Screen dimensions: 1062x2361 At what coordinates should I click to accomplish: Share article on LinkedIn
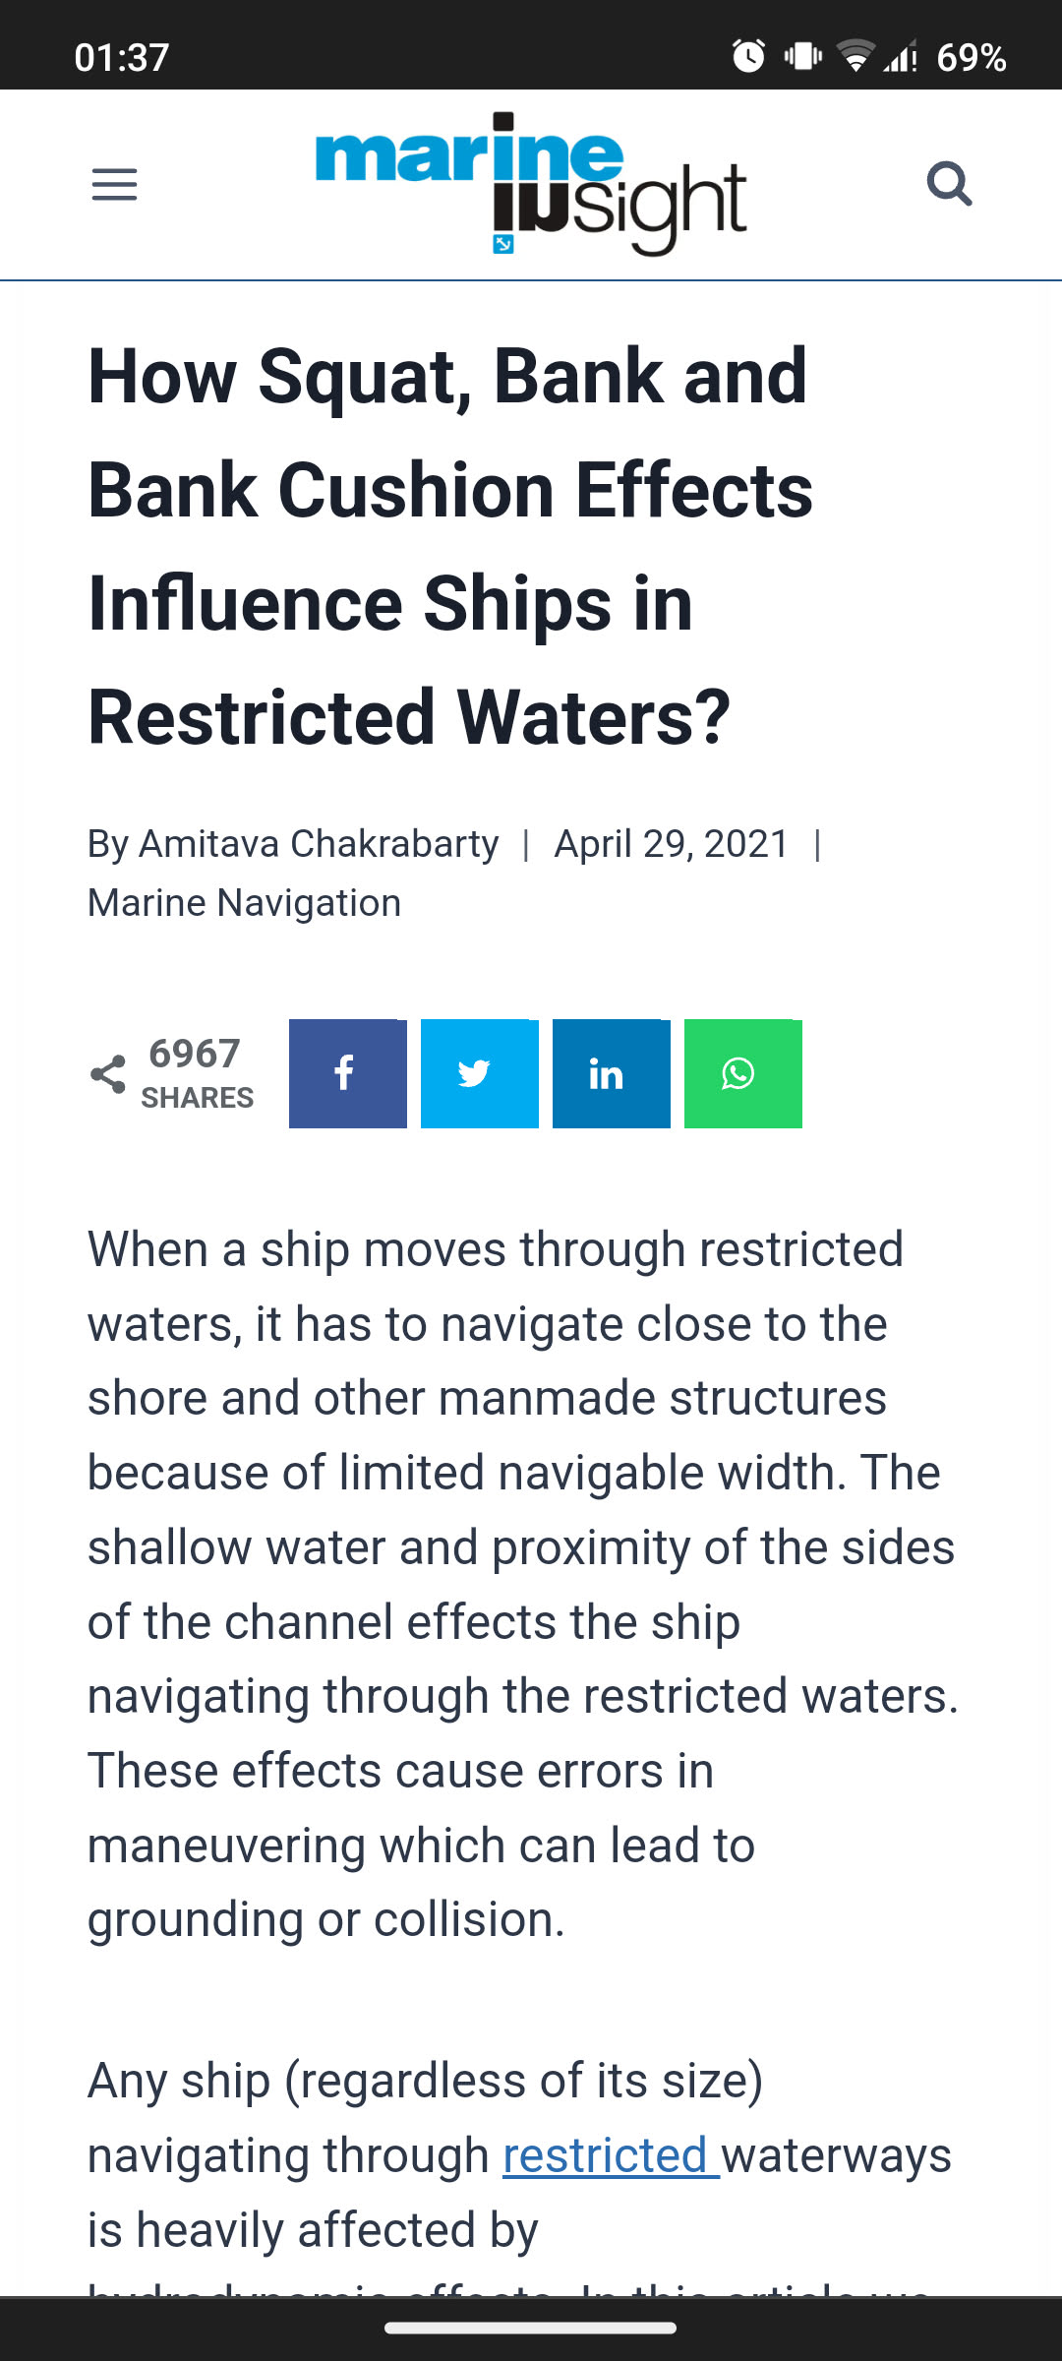[x=611, y=1073]
